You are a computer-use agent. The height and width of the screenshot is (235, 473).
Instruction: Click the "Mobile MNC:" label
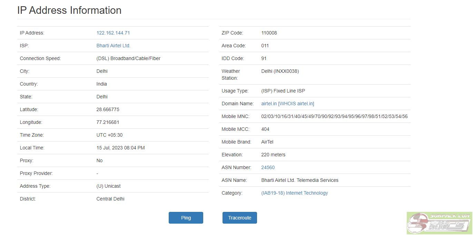[x=236, y=116]
